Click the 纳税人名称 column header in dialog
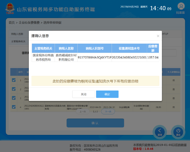The width and height of the screenshot is (190, 152). tap(66, 48)
